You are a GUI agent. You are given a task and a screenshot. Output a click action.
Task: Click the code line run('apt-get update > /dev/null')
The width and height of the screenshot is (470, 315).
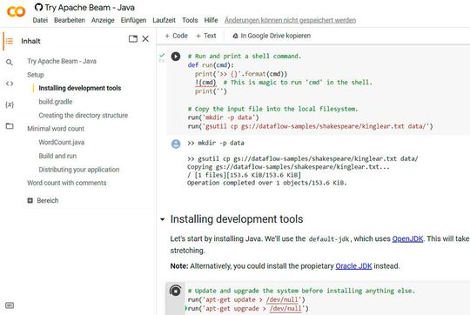246,299
